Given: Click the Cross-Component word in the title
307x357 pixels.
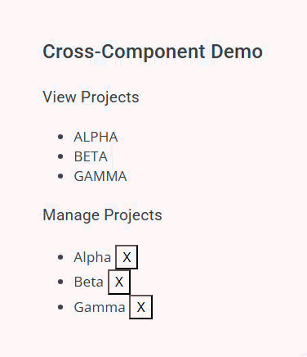Looking at the screenshot, I should [x=124, y=52].
